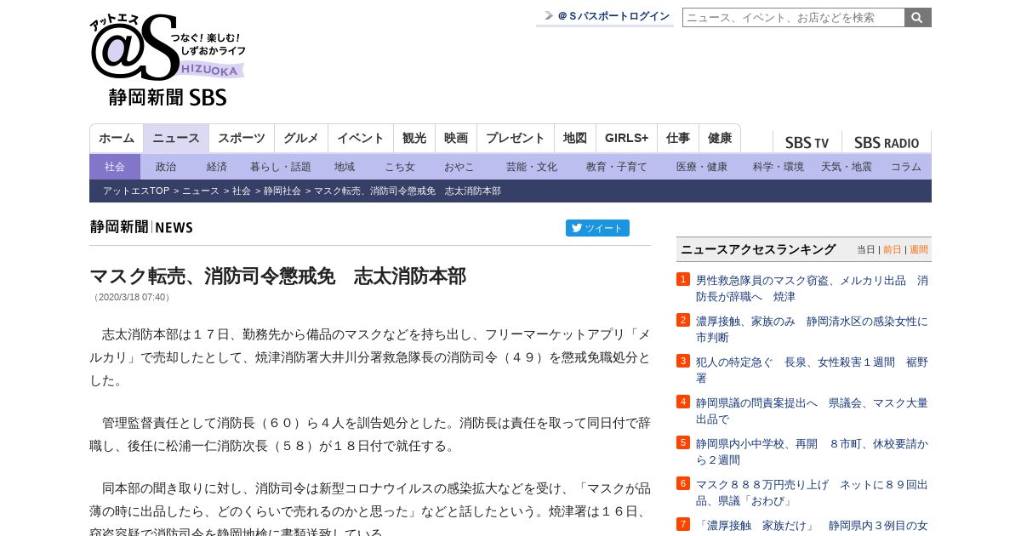This screenshot has height=536, width=1021.
Task: Open the GIRLS+ tab
Action: coord(627,138)
